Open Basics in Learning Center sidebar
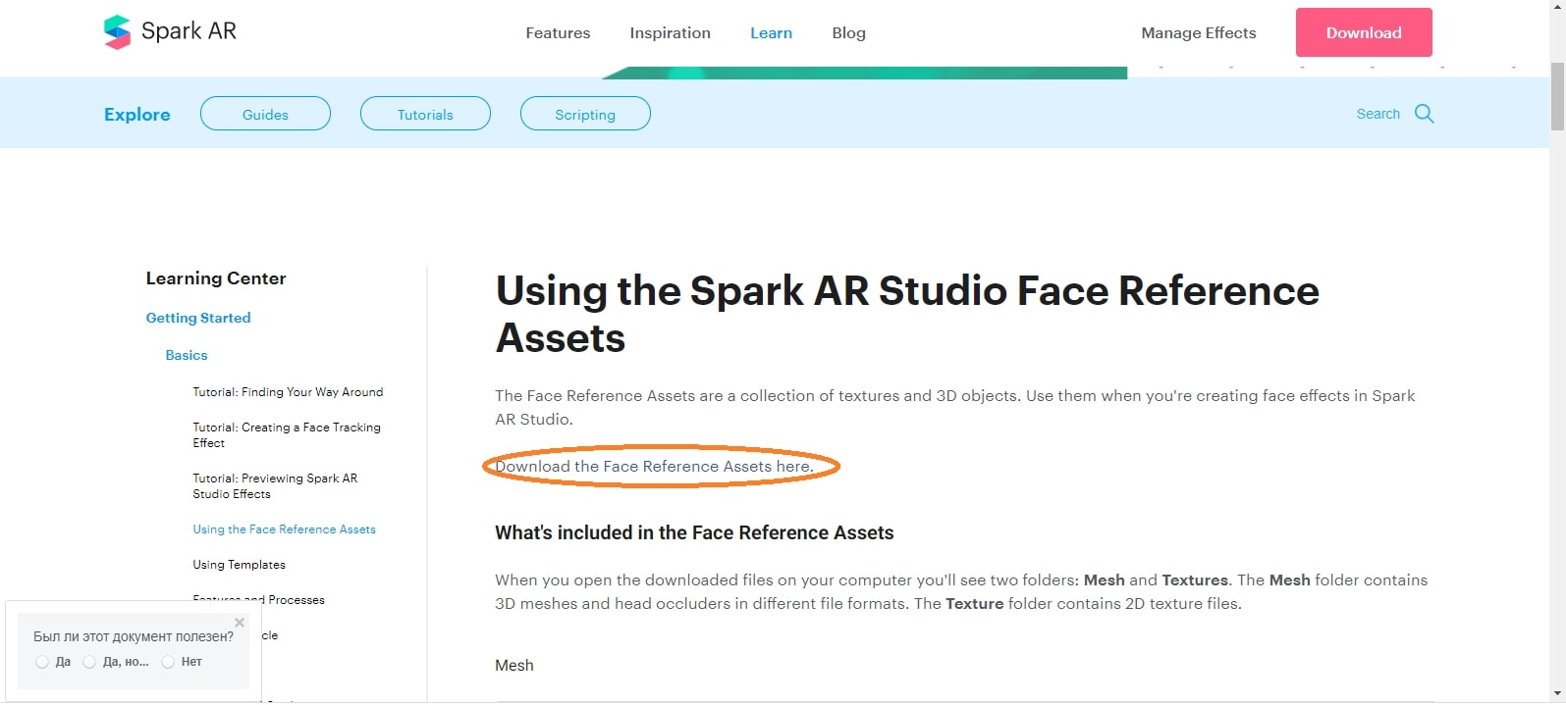This screenshot has height=705, width=1566. pos(187,355)
